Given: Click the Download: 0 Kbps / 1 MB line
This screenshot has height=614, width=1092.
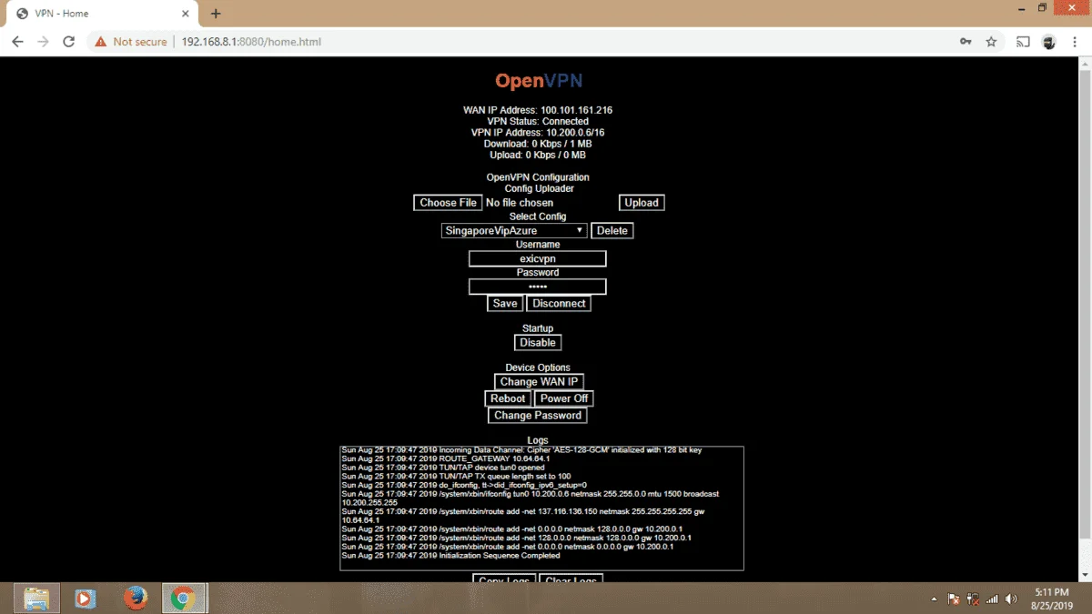Looking at the screenshot, I should click(x=538, y=144).
